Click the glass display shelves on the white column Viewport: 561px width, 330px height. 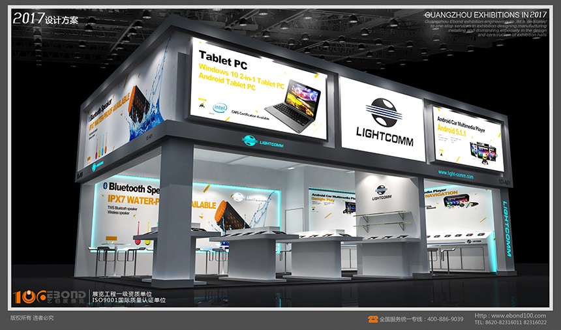click(x=382, y=220)
